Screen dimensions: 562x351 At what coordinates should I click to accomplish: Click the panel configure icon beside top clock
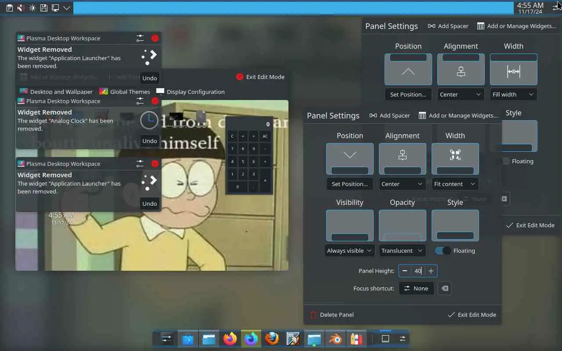[556, 7]
